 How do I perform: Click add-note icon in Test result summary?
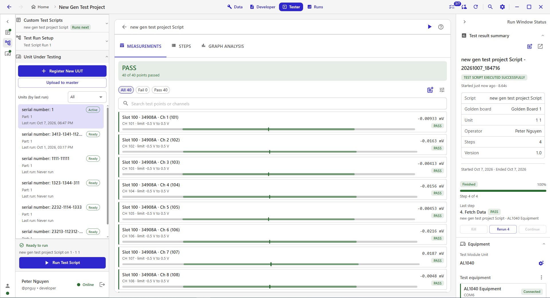coord(530,46)
